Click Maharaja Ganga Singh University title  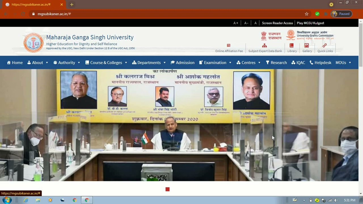pos(90,37)
